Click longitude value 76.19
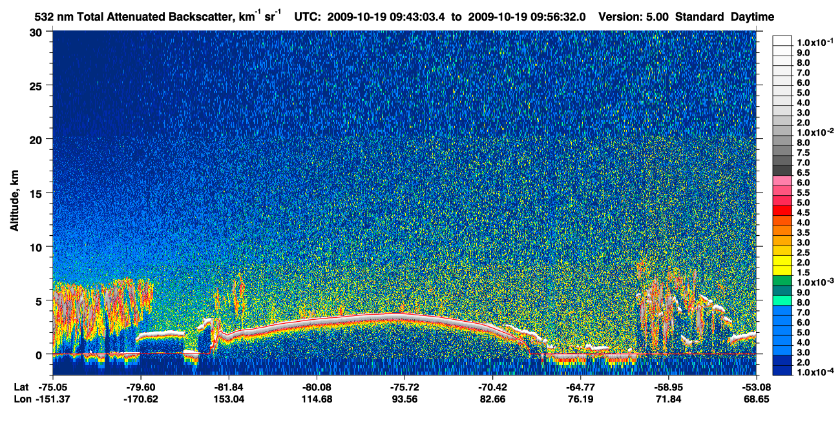The width and height of the screenshot is (840, 431). (580, 399)
